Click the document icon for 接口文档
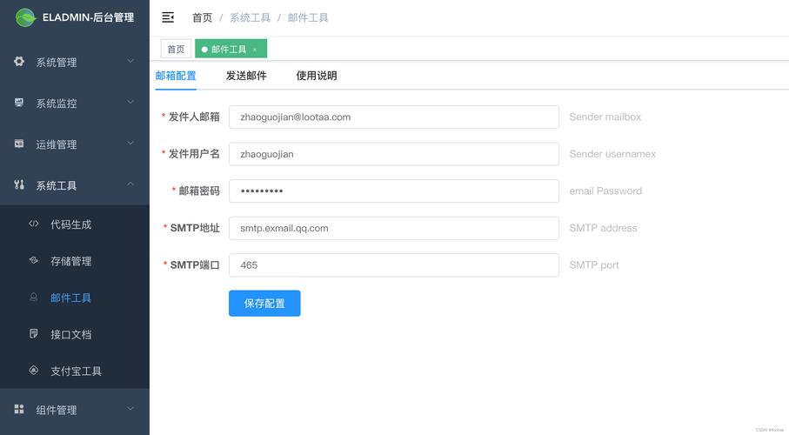789x435 pixels. 34,333
